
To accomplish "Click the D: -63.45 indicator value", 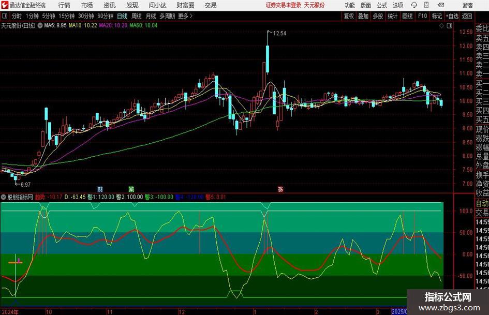I will [x=75, y=197].
